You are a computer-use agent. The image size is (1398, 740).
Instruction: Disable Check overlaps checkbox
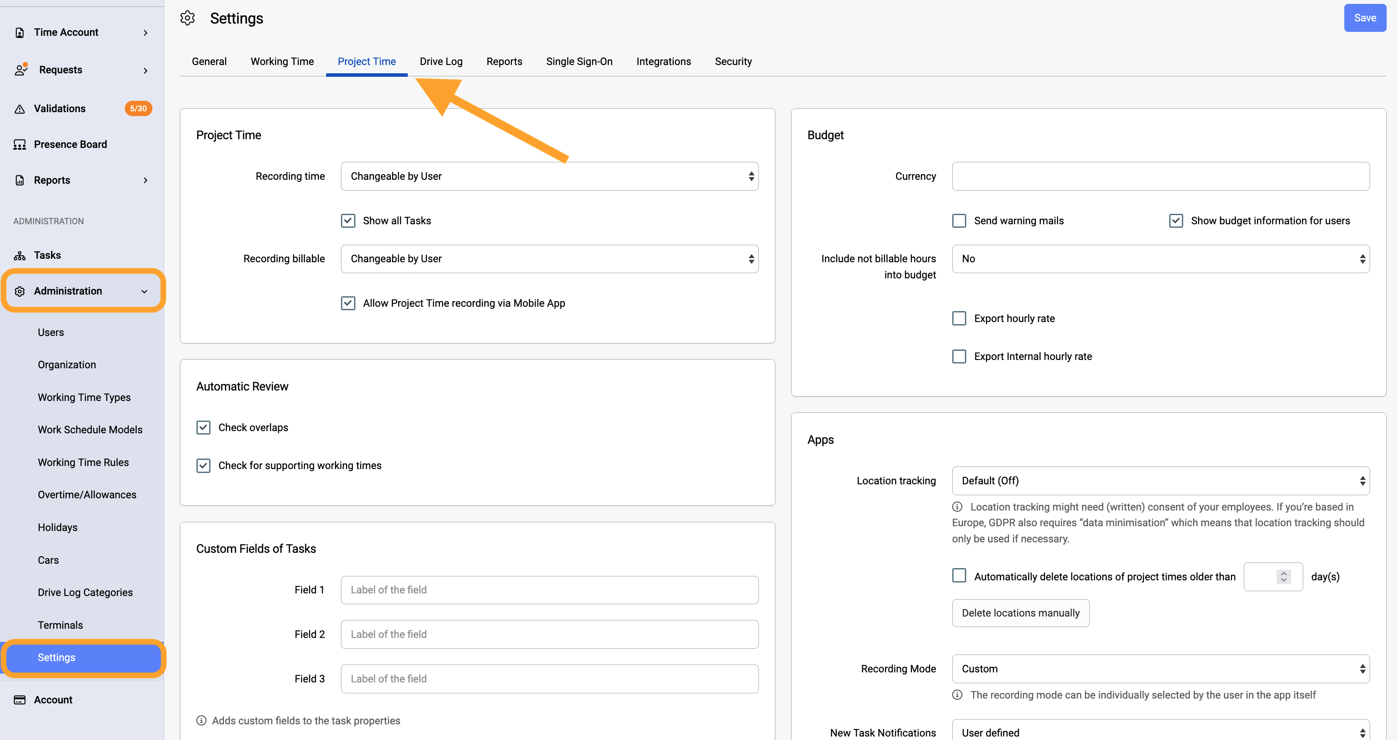click(203, 428)
